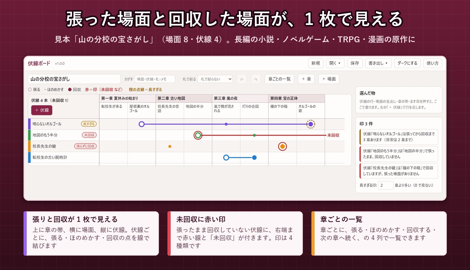Open the warning about 地図のもう半分 not recovered
470x270 pixels.
(399, 154)
